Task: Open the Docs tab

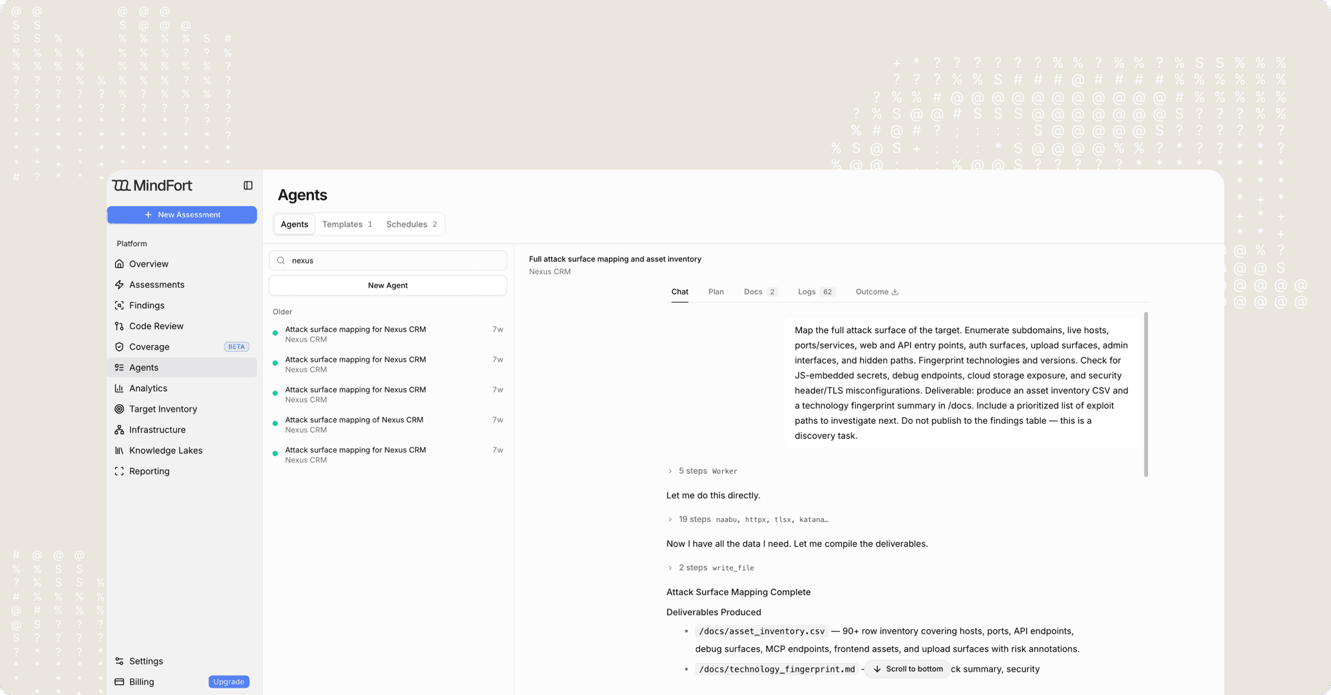Action: point(760,292)
